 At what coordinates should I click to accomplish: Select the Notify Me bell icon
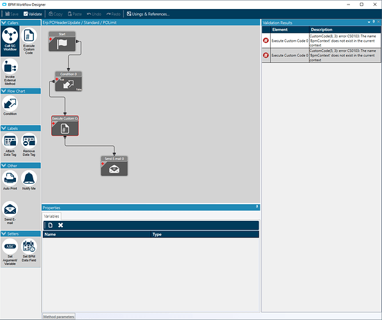pos(29,178)
